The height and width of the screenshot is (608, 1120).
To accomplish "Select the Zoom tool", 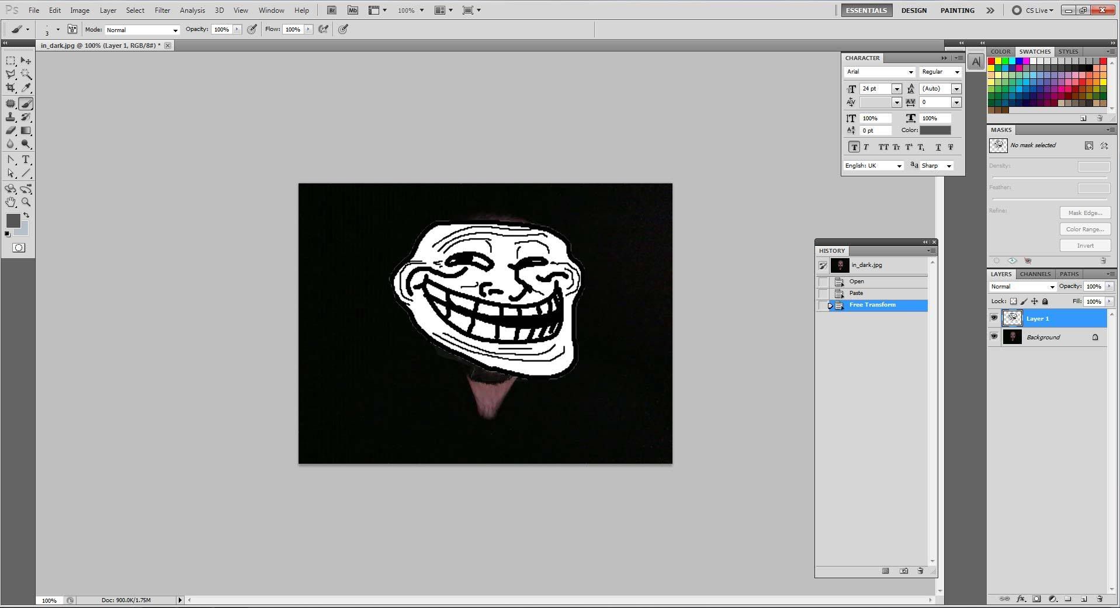I will [x=26, y=202].
